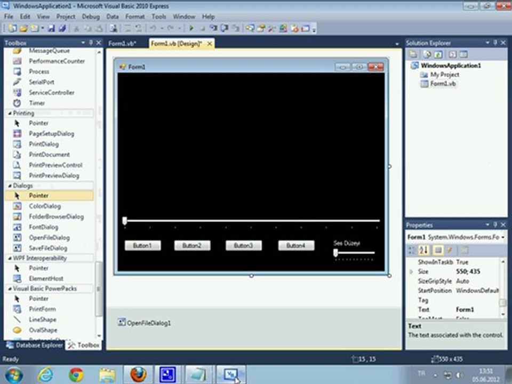The height and width of the screenshot is (384, 512).
Task: Open the active documents list dropdown
Action: click(x=397, y=44)
